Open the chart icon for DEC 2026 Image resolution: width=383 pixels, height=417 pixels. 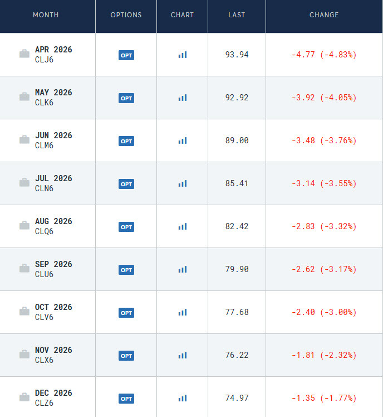(x=183, y=398)
